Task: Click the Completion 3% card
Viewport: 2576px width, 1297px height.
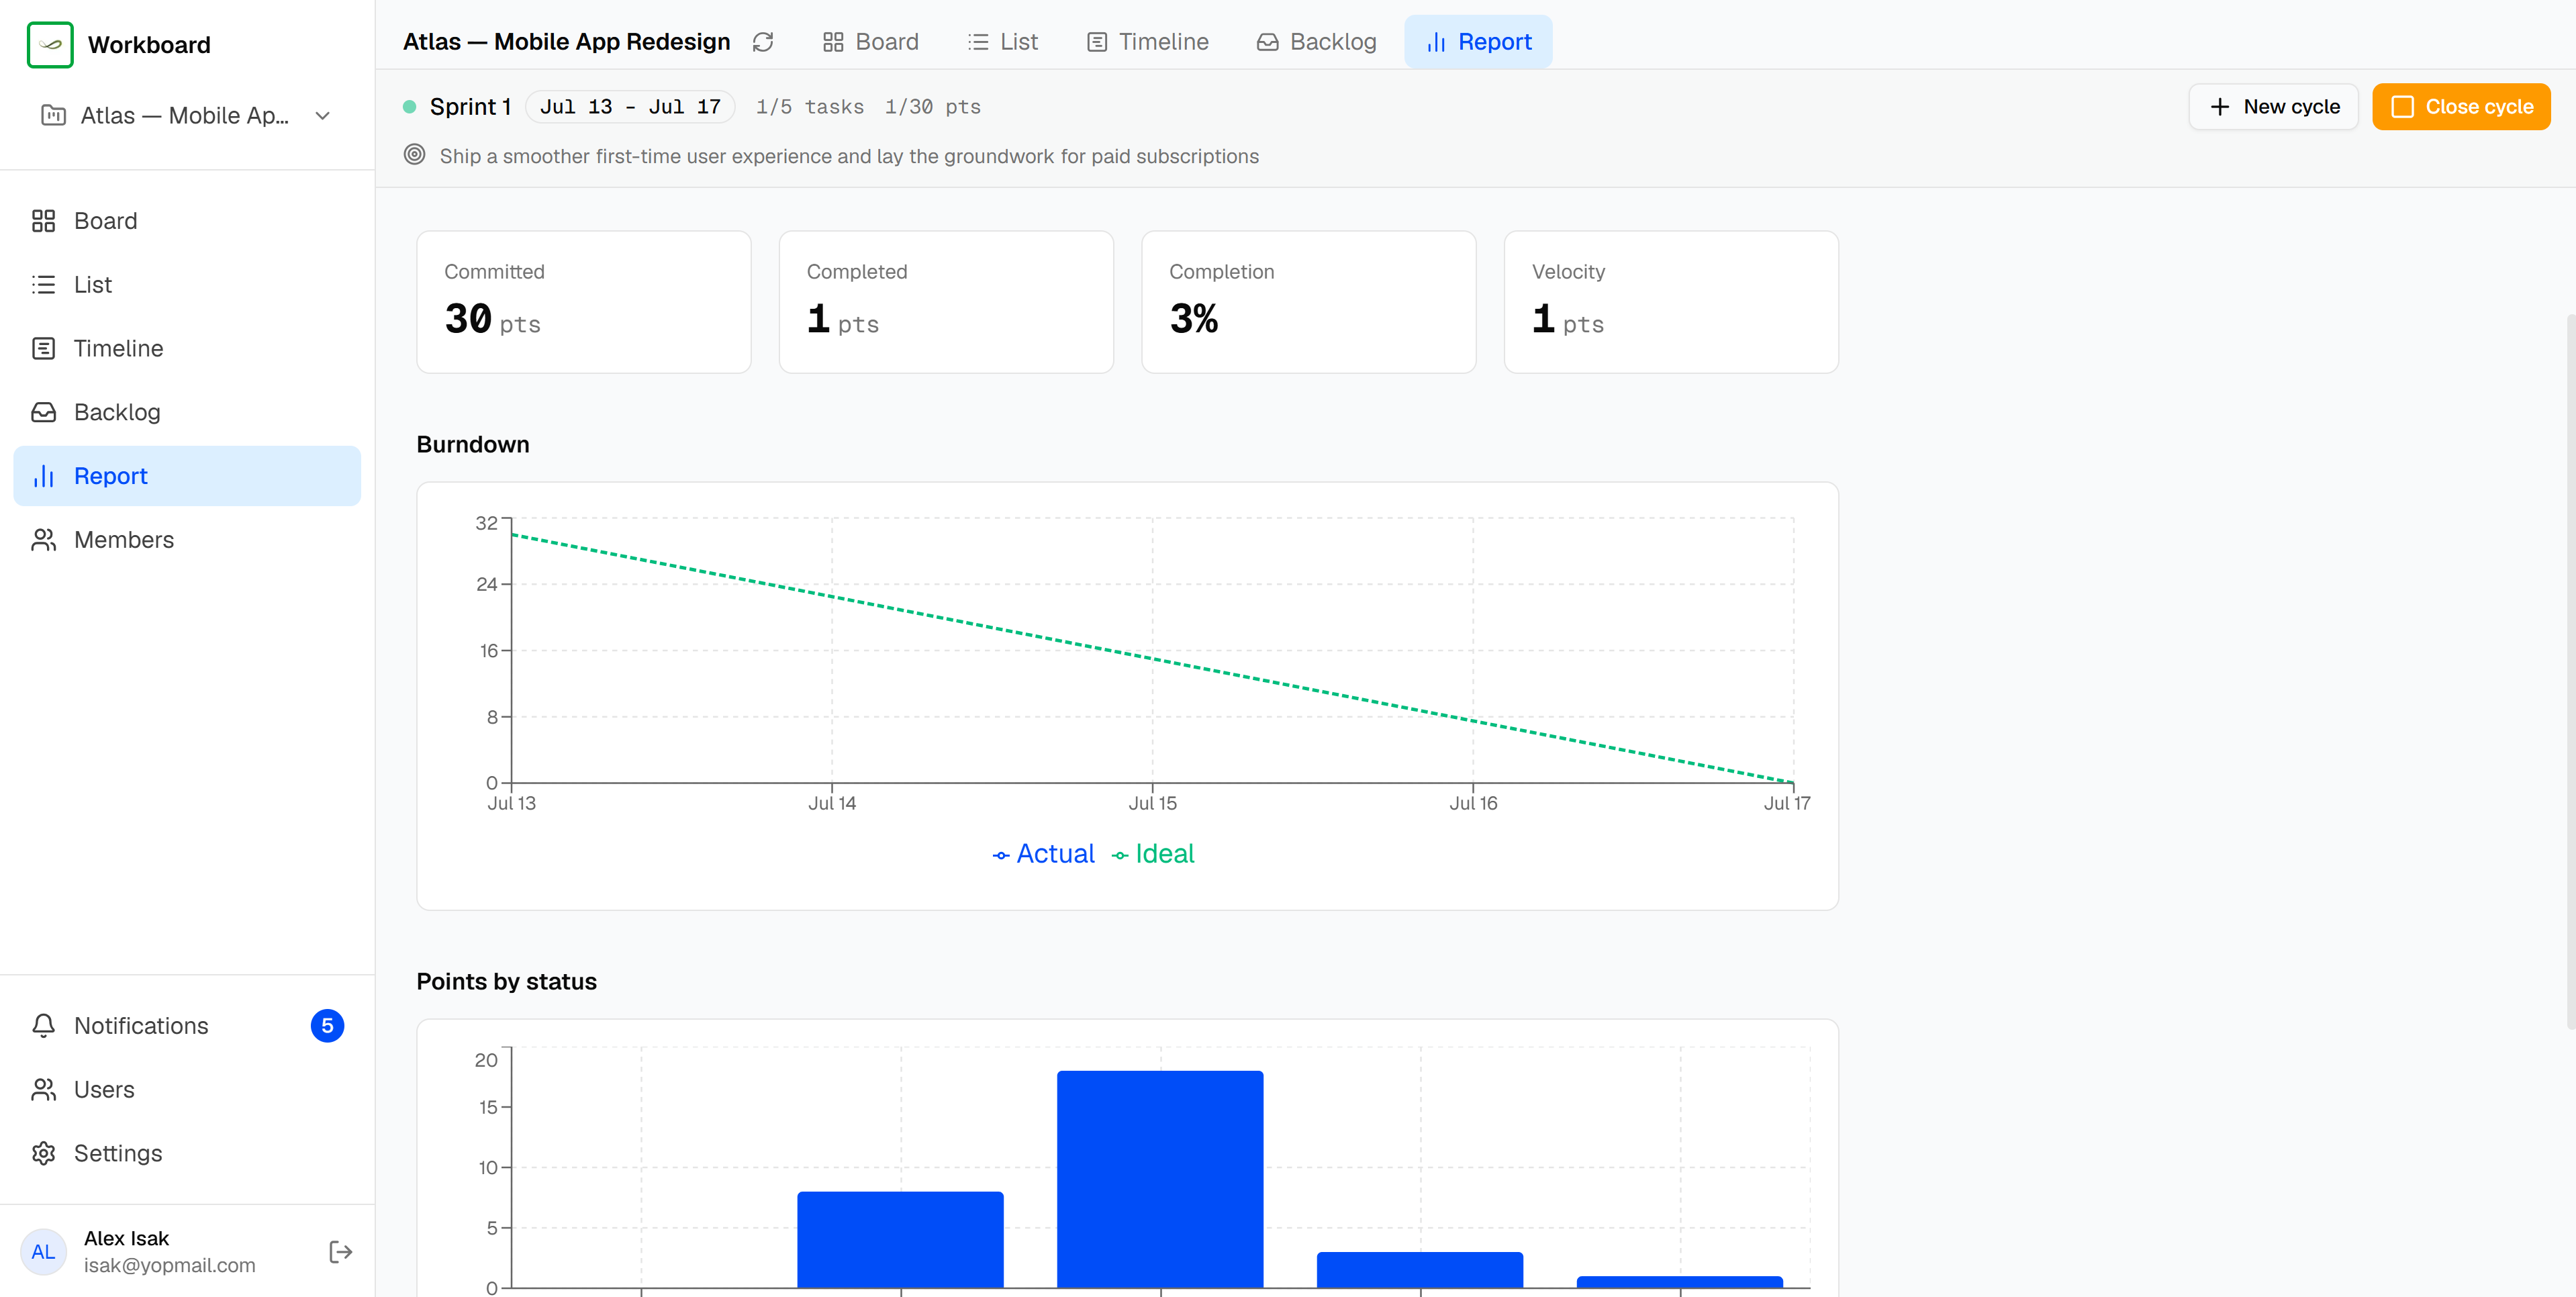Action: click(1309, 302)
